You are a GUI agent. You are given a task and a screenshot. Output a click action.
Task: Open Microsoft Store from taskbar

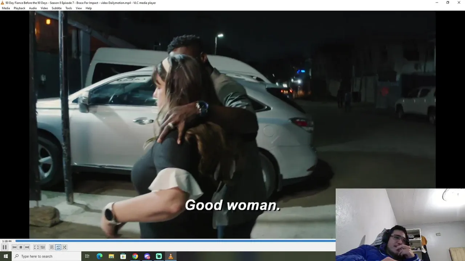click(123, 256)
